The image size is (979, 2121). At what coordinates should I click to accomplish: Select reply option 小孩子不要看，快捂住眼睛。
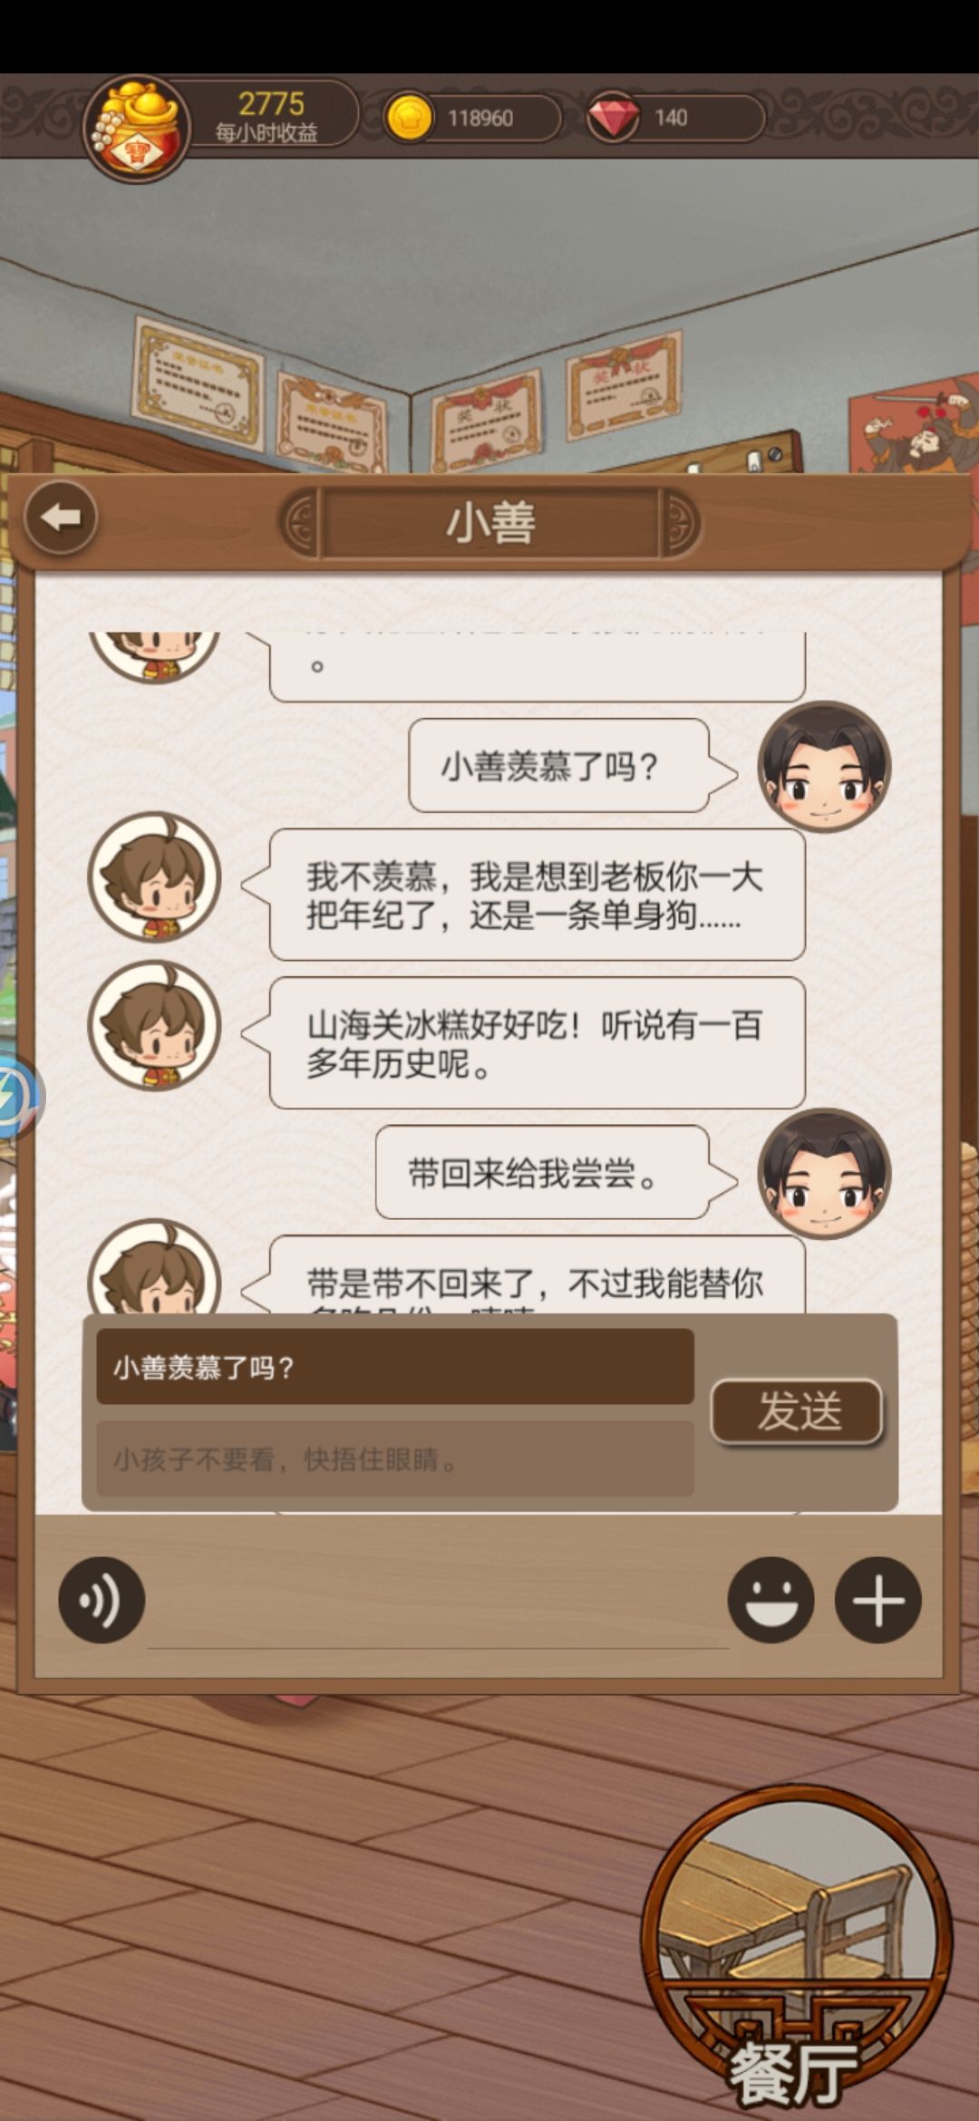tap(395, 1459)
